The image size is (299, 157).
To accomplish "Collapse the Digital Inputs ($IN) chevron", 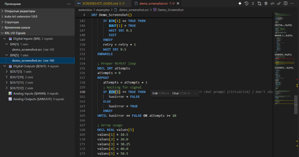I will [5, 39].
